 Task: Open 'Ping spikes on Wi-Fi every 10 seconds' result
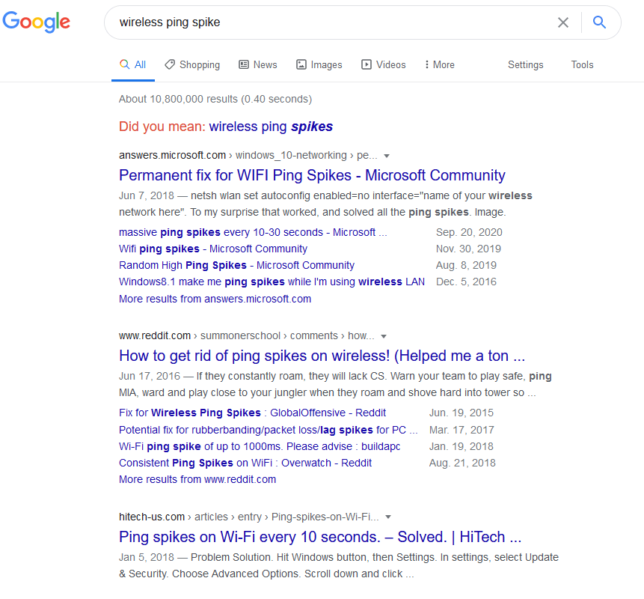320,537
